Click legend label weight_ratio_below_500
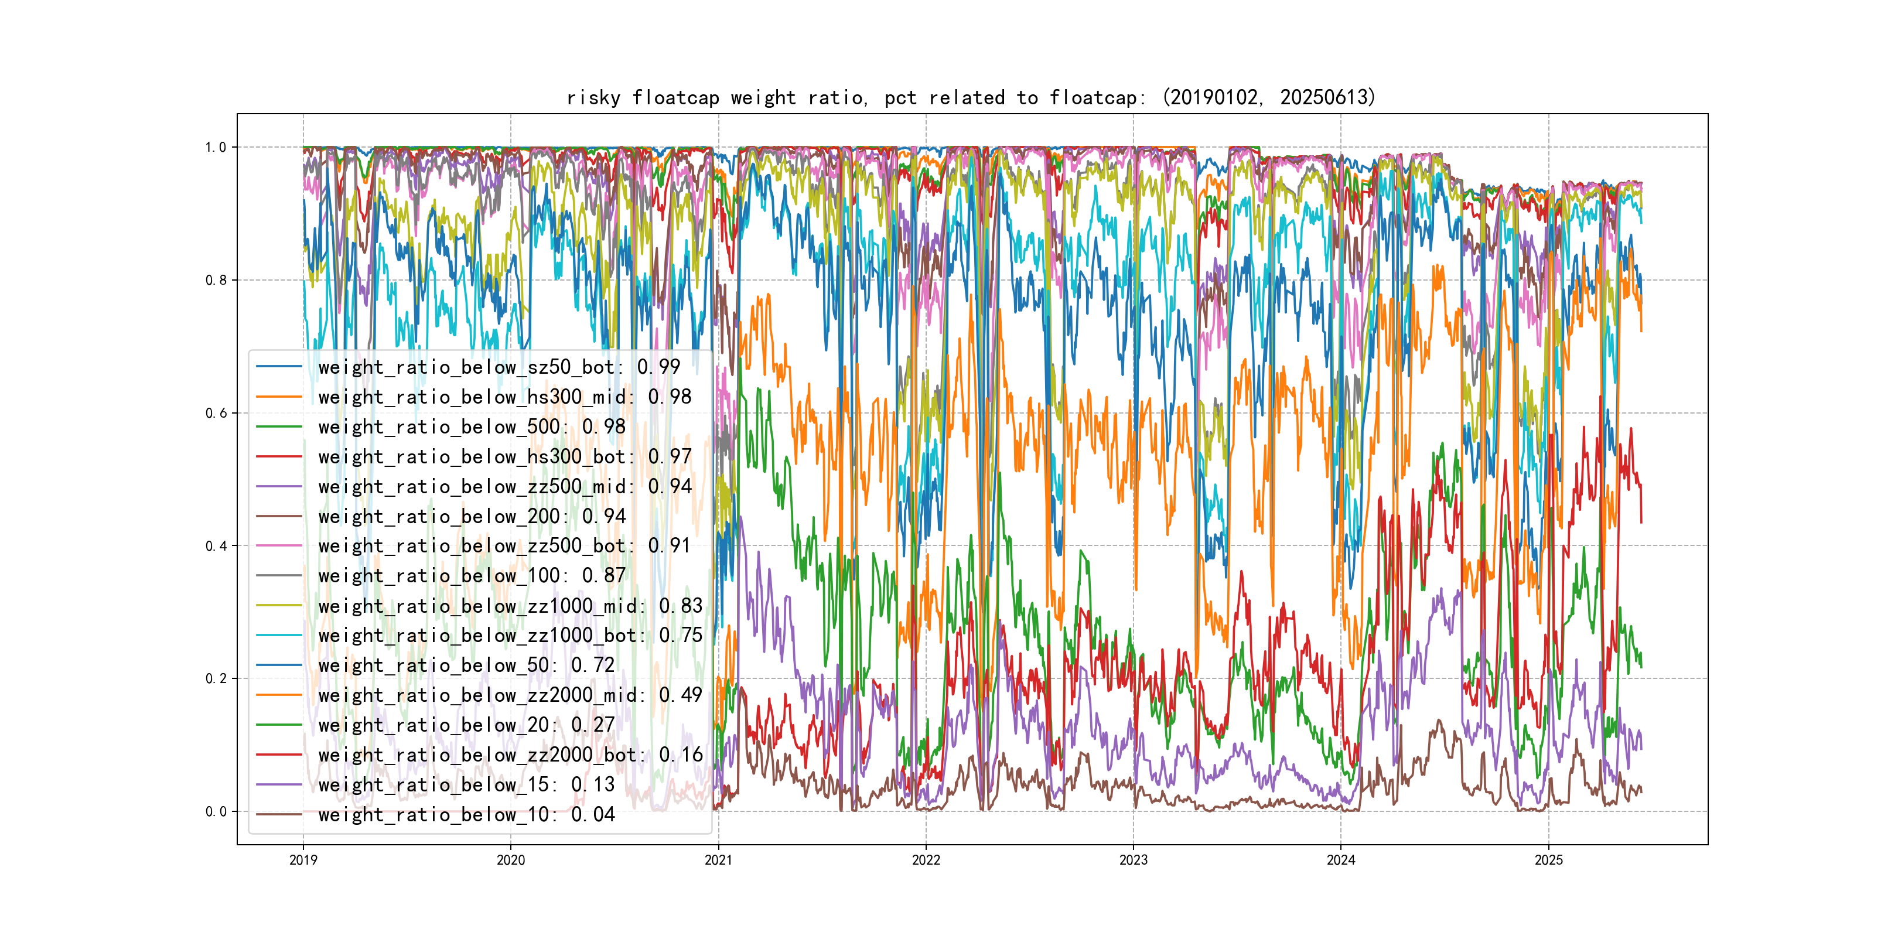The height and width of the screenshot is (949, 1898). click(x=472, y=426)
